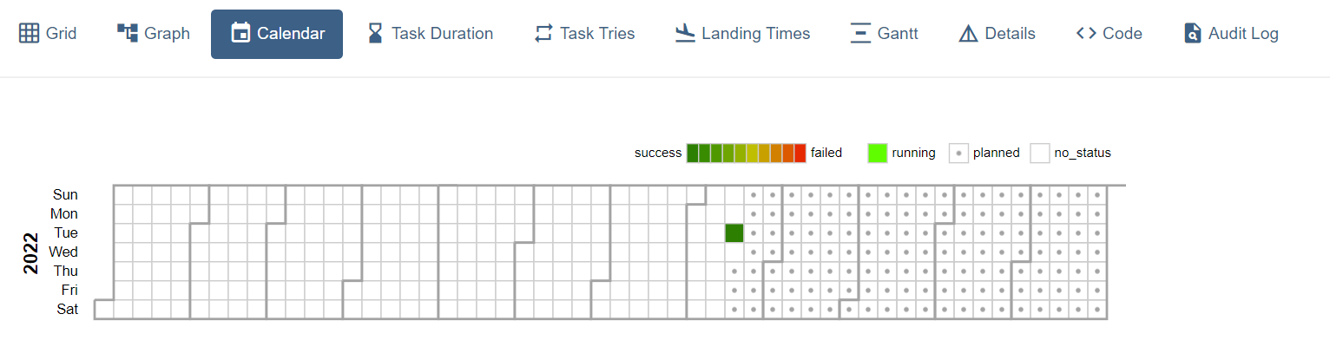The image size is (1330, 360).
Task: Open the Audit Log view
Action: coord(1232,34)
